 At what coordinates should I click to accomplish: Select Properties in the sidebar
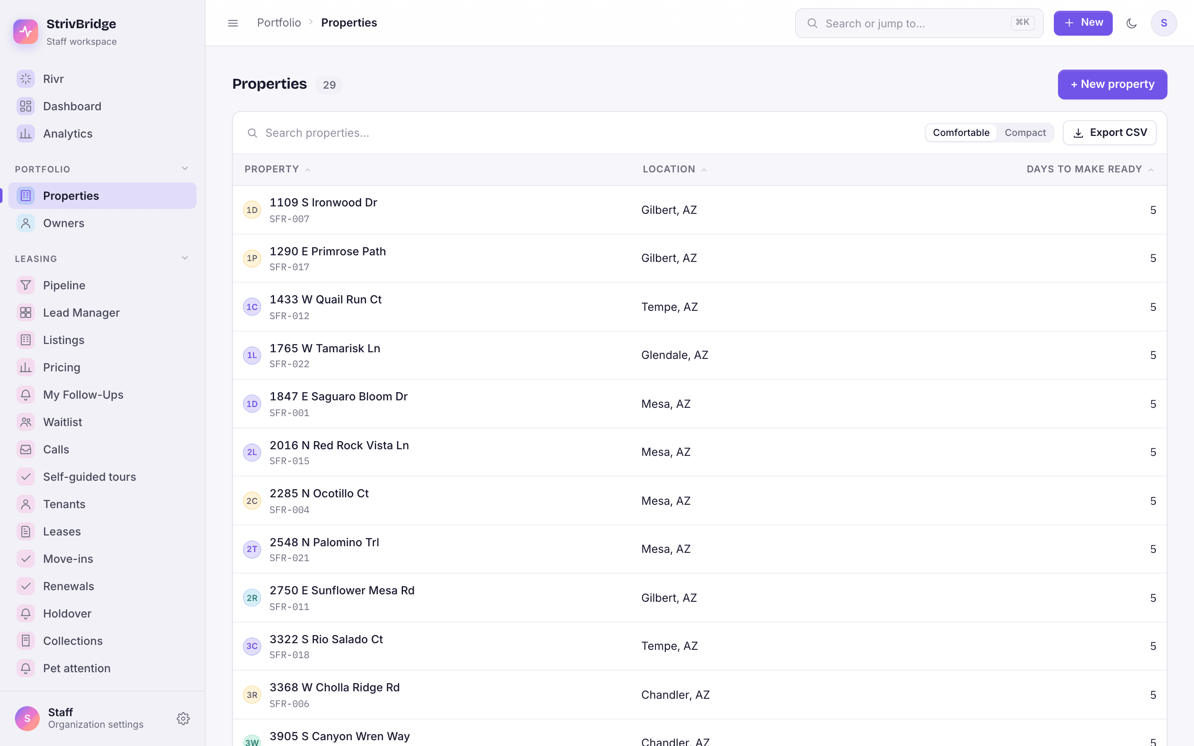[102, 196]
